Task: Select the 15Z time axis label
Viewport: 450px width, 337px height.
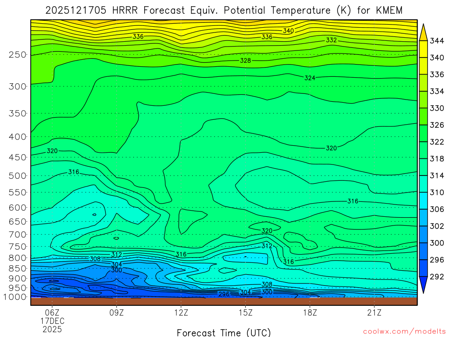Action: click(x=246, y=312)
